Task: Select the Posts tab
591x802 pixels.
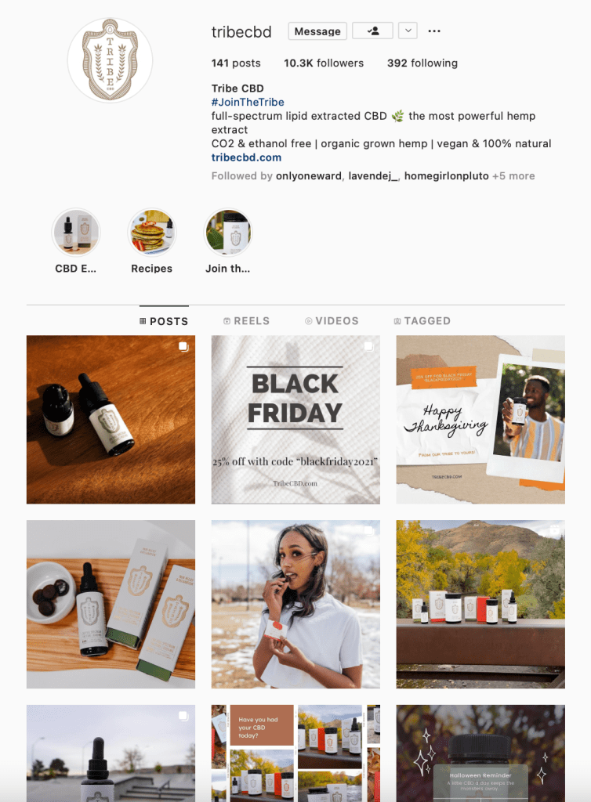Action: (164, 320)
